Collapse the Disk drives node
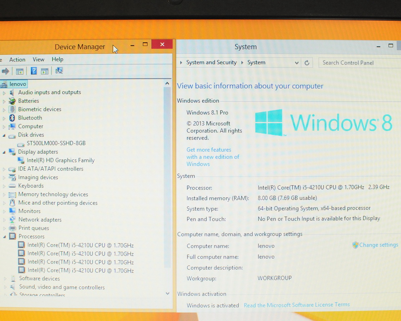 click(4, 135)
